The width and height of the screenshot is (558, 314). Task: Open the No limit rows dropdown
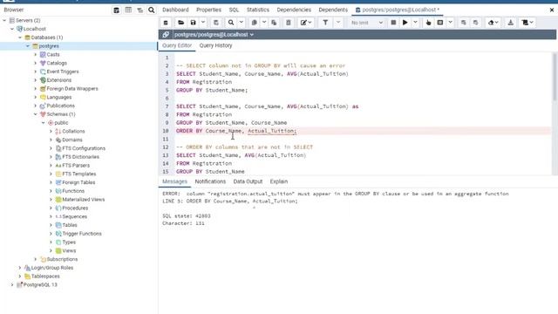pyautogui.click(x=367, y=23)
